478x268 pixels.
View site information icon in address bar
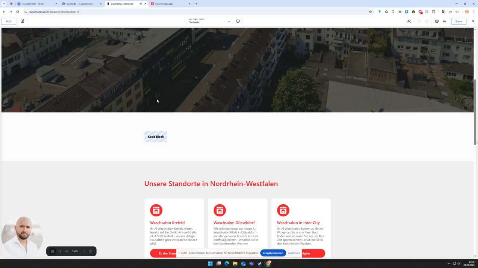[25, 12]
